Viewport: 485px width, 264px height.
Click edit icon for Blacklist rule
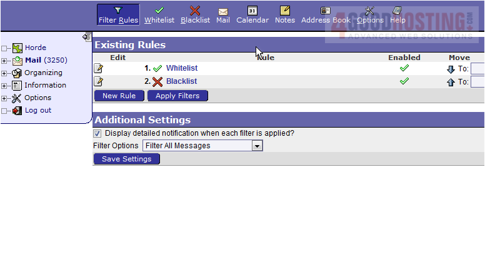pos(98,82)
